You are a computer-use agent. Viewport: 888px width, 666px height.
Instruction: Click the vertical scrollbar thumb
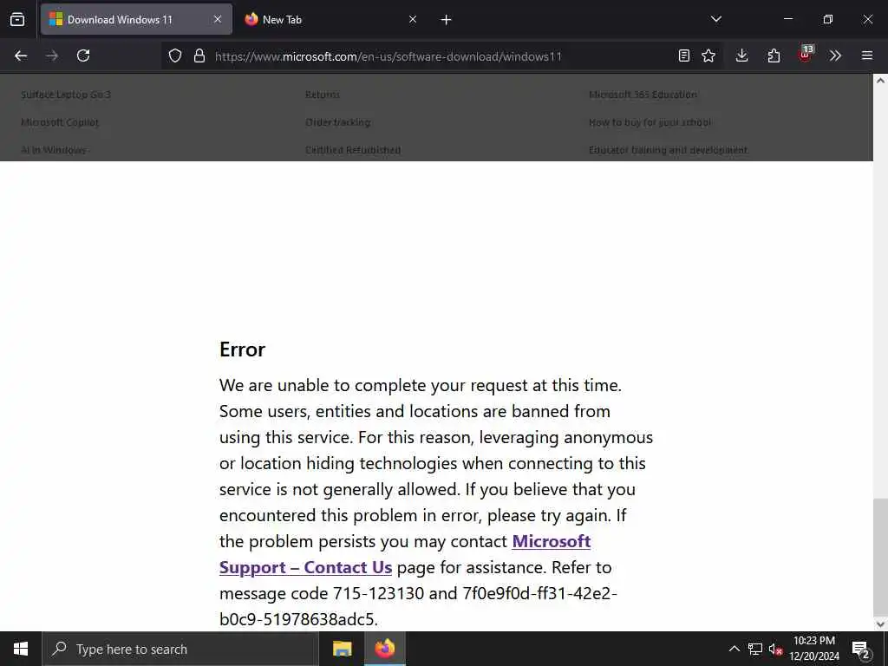click(x=880, y=556)
